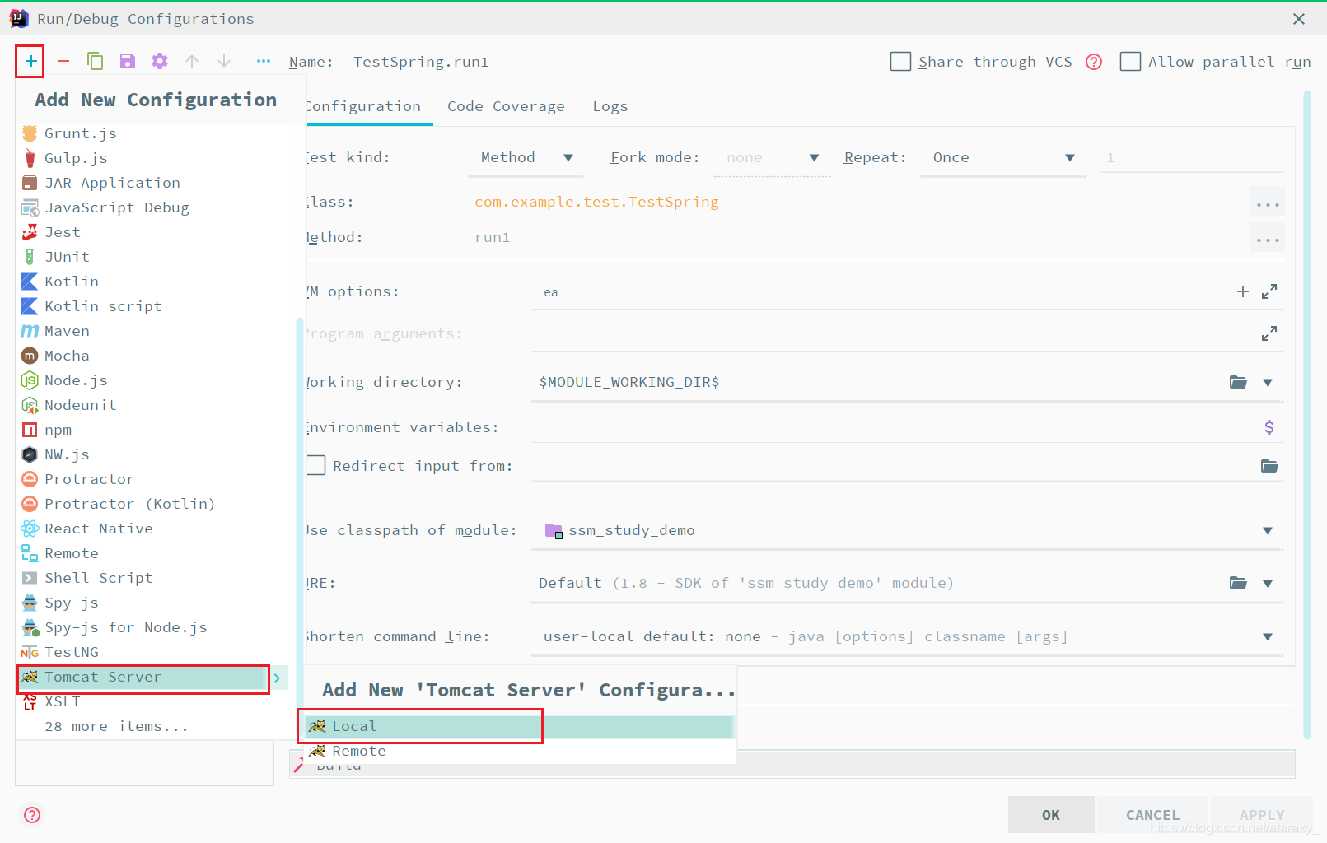Select Remote configuration type in list

(x=156, y=553)
